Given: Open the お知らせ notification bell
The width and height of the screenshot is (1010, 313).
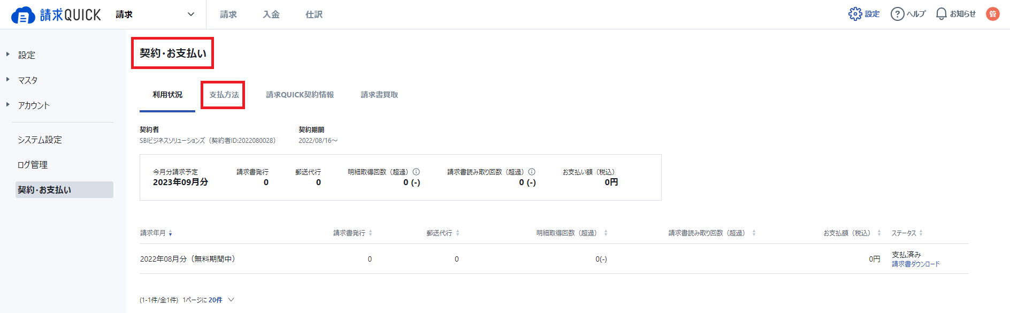Looking at the screenshot, I should pyautogui.click(x=940, y=13).
